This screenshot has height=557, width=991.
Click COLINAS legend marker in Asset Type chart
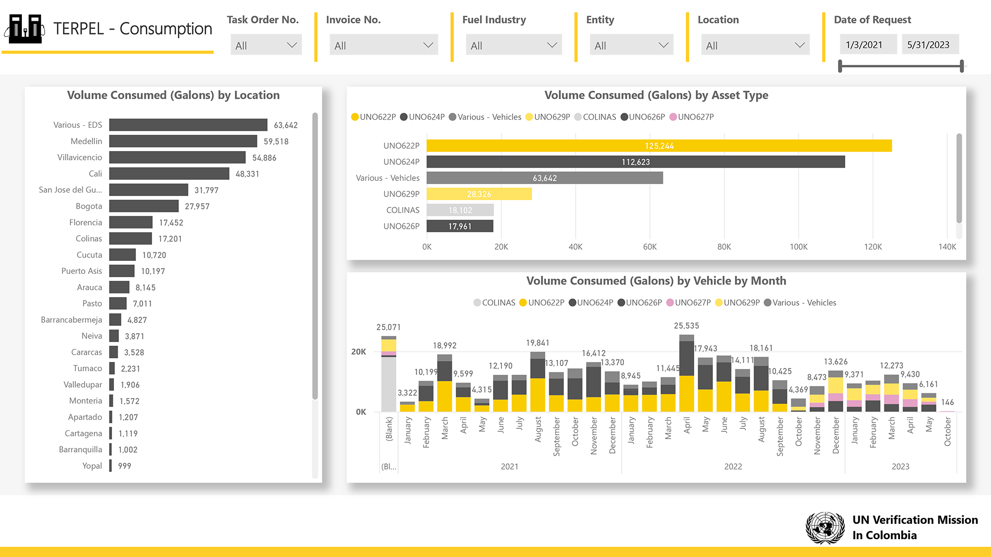pyautogui.click(x=578, y=117)
